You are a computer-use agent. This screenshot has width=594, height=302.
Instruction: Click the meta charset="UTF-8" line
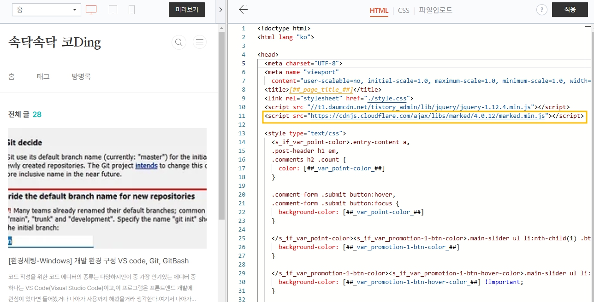point(303,64)
